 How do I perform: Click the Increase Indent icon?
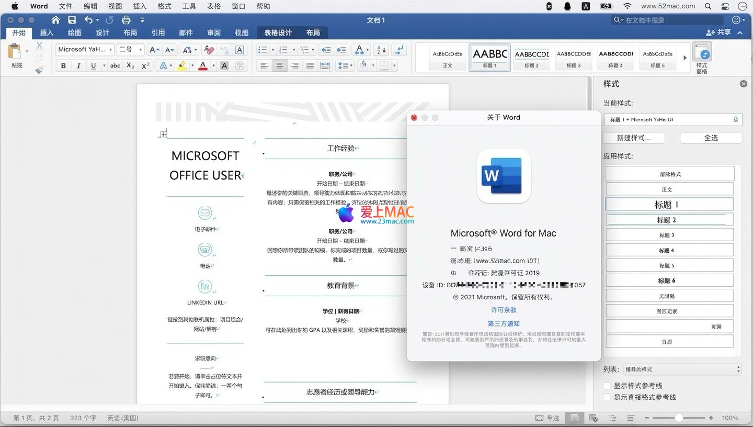(x=341, y=50)
